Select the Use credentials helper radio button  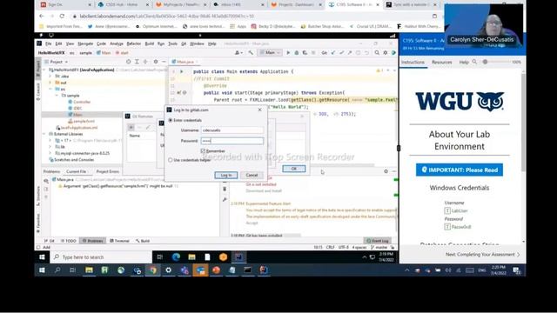[x=171, y=160]
